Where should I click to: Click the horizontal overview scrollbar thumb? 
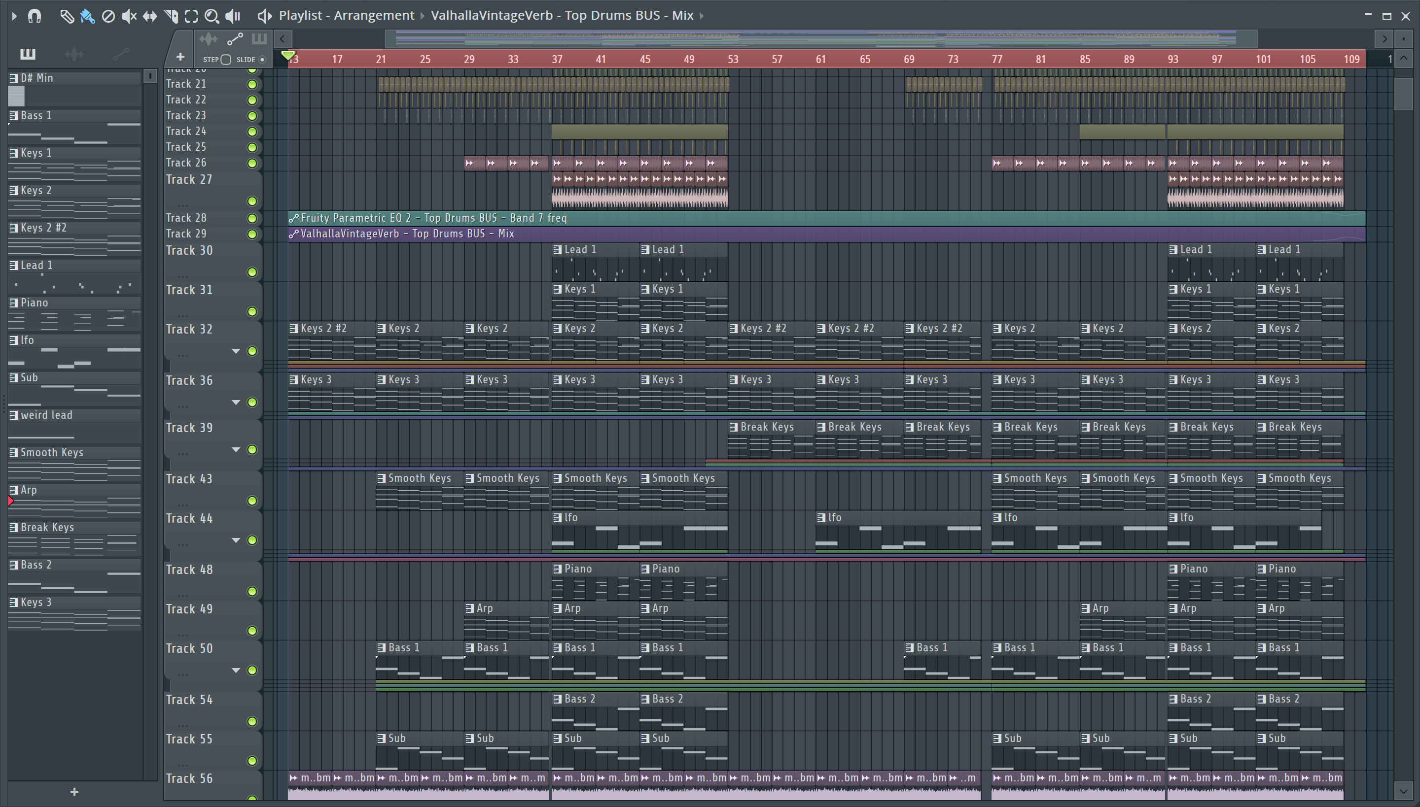click(821, 39)
